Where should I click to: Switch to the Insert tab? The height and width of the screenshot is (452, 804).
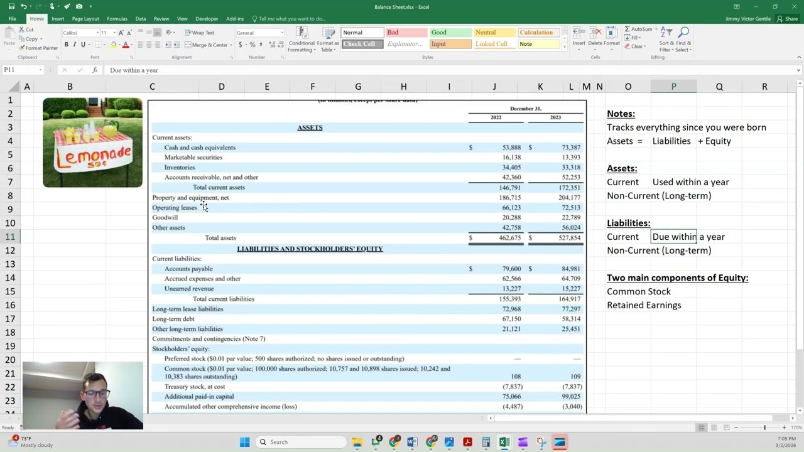pos(58,19)
